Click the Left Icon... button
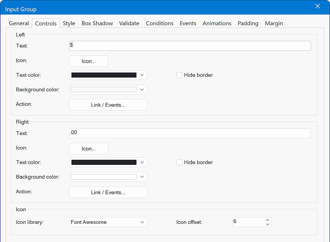 tap(89, 61)
